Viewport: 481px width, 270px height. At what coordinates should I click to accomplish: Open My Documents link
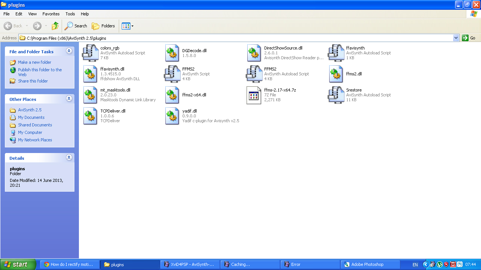pos(31,117)
